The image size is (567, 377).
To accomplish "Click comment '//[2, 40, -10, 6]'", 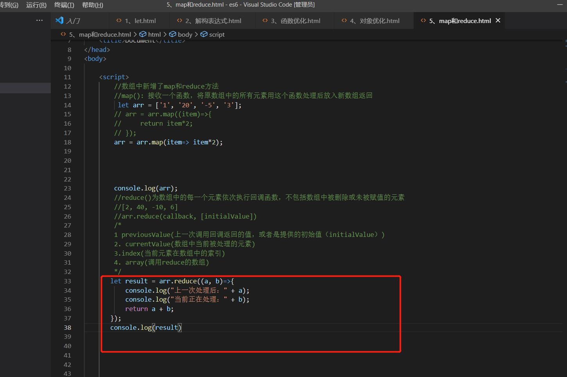I will pyautogui.click(x=146, y=207).
